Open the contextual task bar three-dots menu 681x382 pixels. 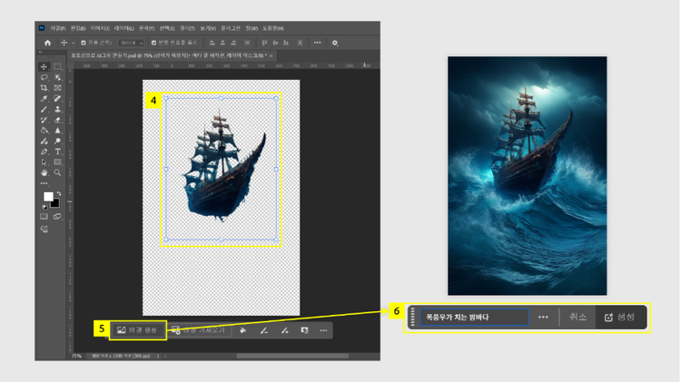[x=323, y=330]
